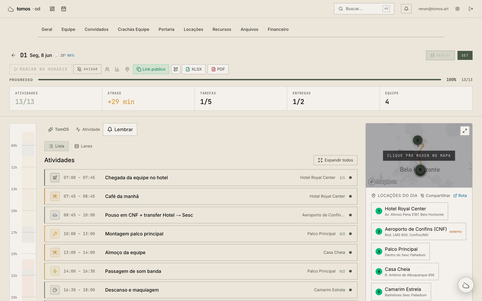Viewport: 482px width, 301px height.
Task: Open the Convidados tab
Action: [x=96, y=29]
